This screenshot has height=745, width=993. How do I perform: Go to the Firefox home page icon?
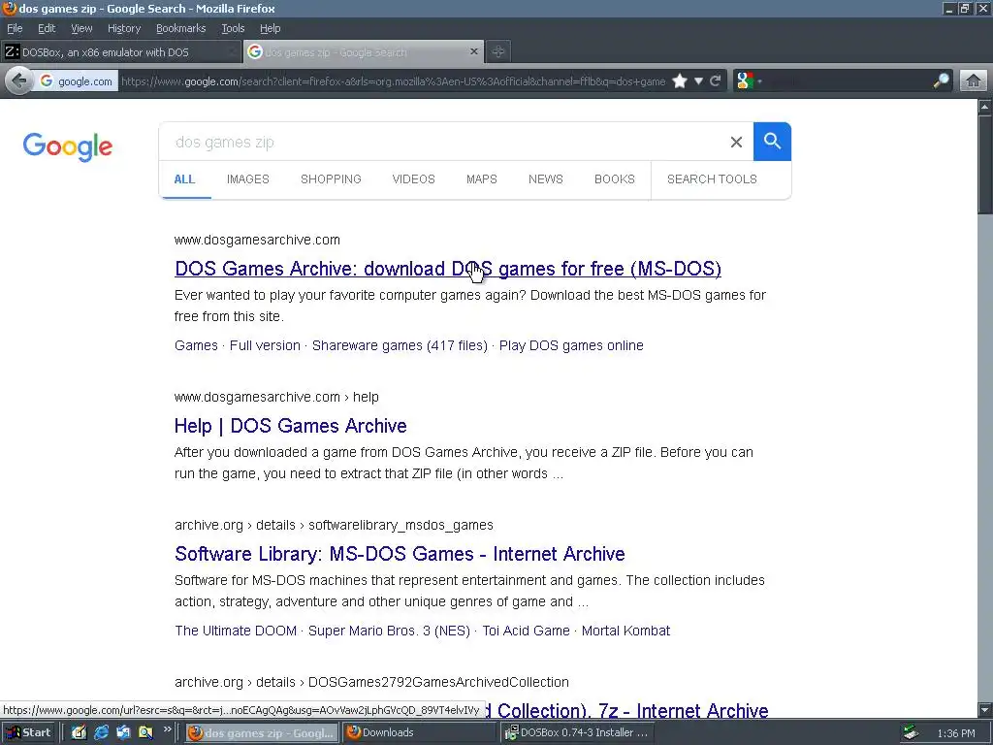click(x=974, y=81)
